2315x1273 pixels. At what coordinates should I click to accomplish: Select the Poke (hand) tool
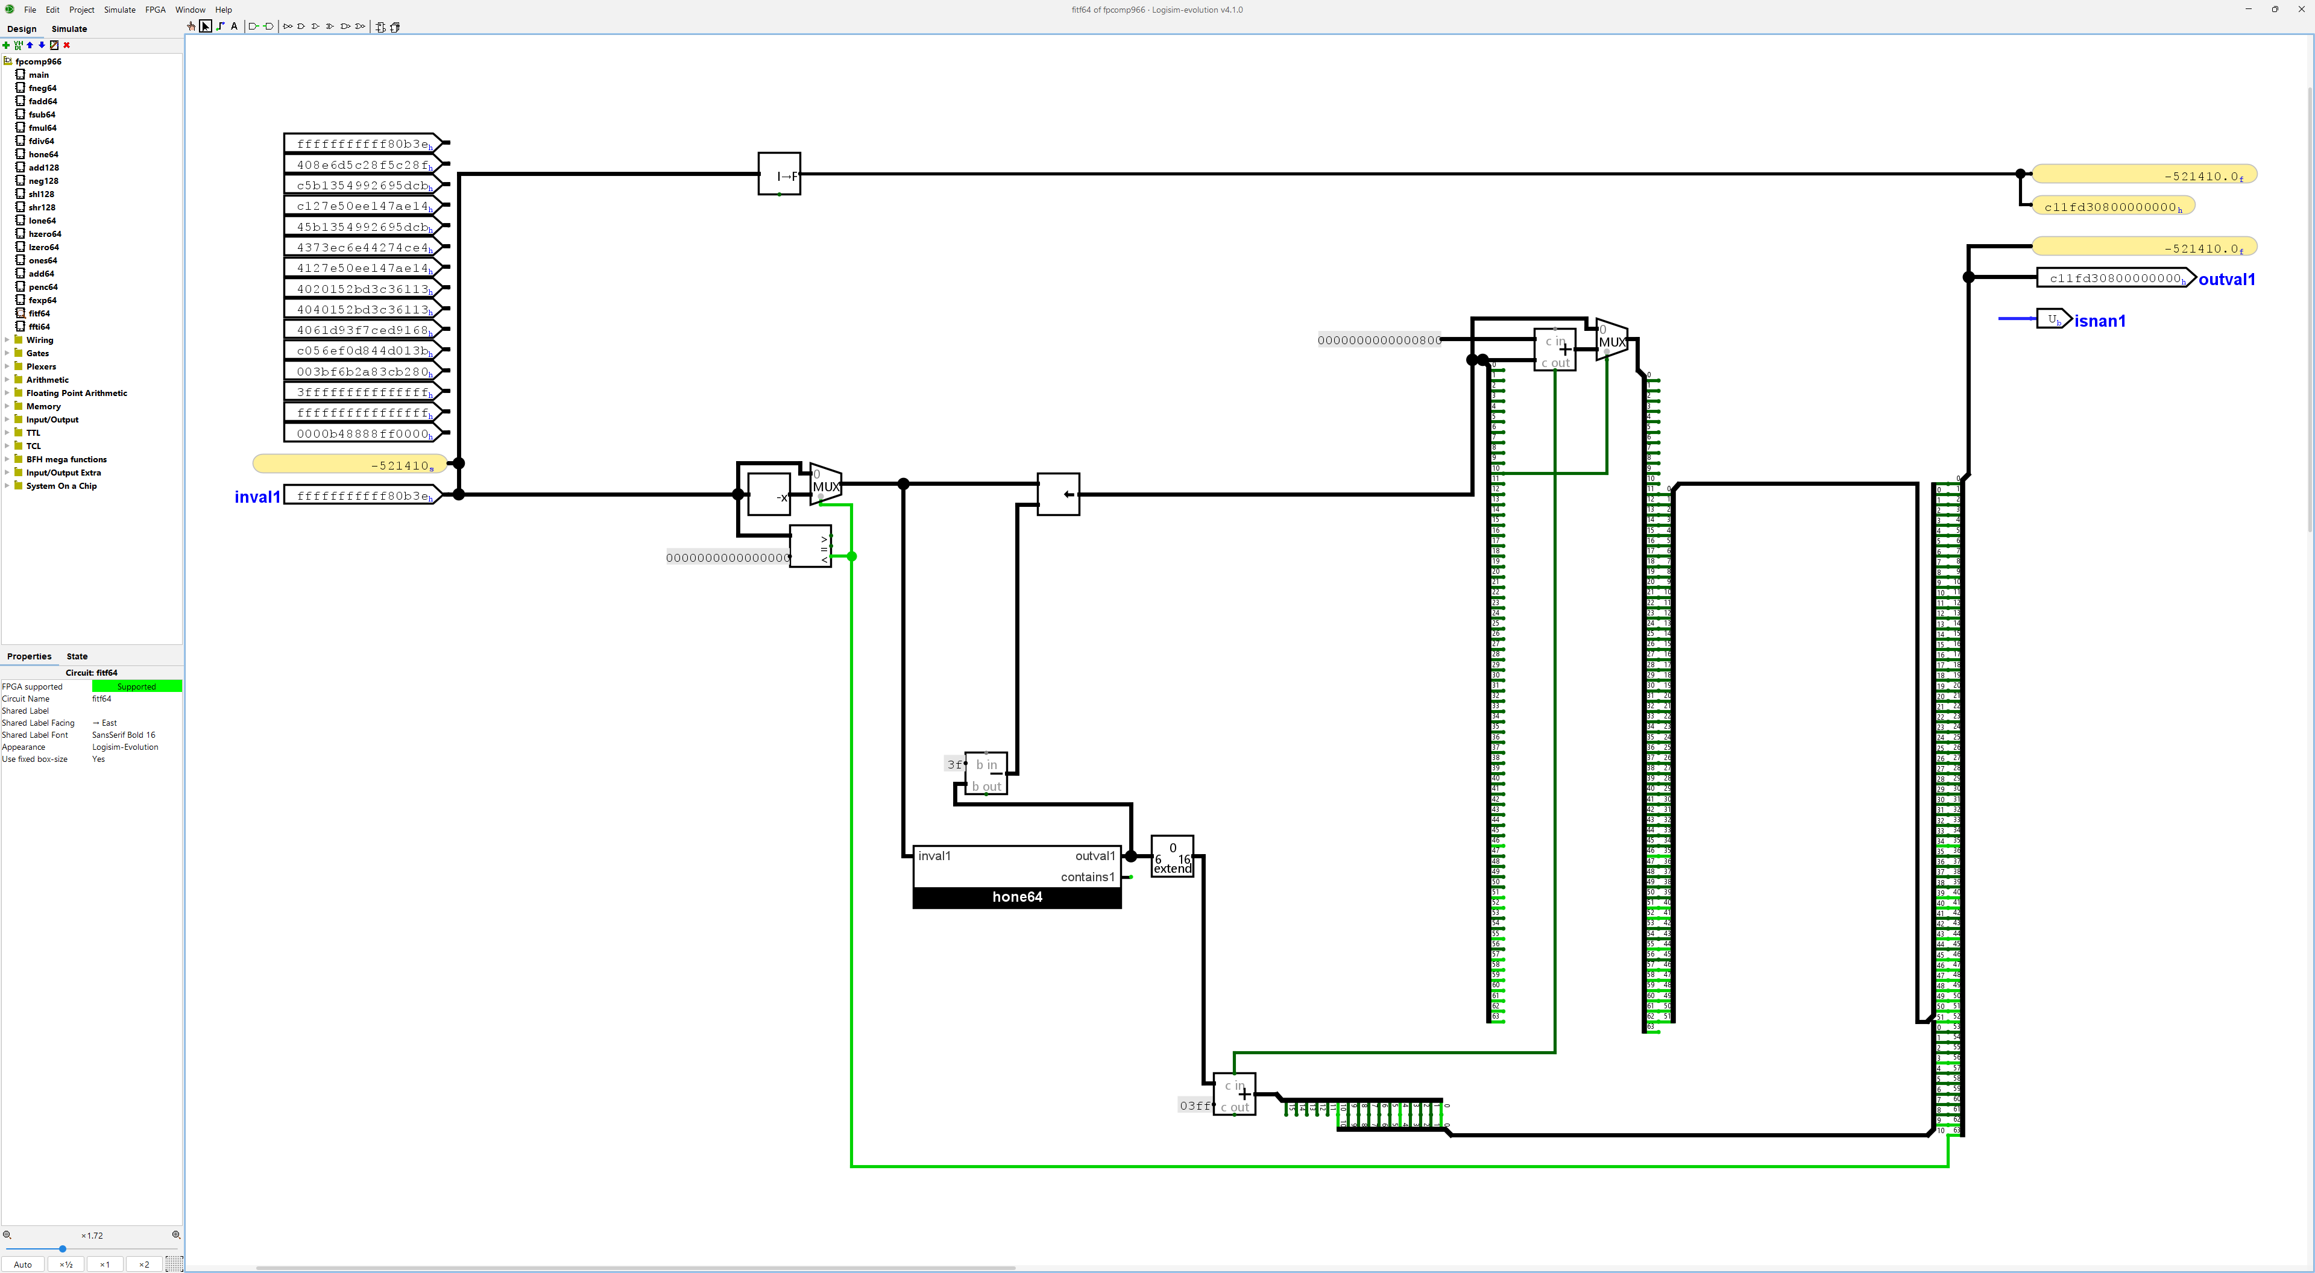pos(192,27)
